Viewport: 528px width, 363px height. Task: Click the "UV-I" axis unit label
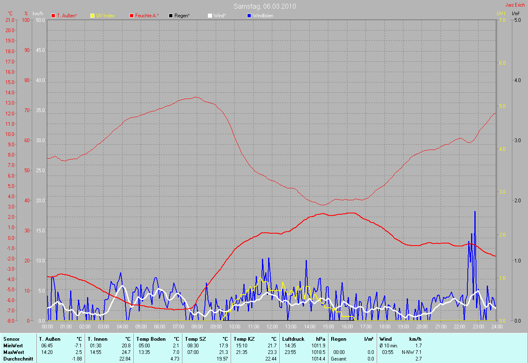point(501,14)
